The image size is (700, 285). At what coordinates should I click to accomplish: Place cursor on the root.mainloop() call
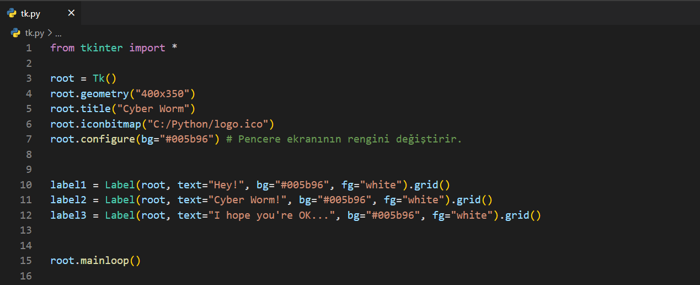[95, 260]
